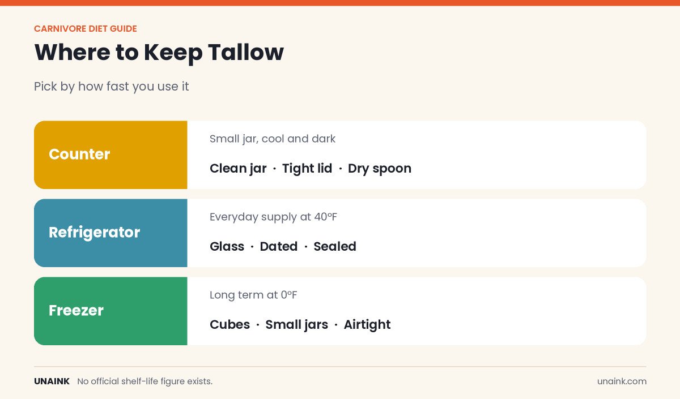Click the UNAINK brand name in footer

coord(52,381)
